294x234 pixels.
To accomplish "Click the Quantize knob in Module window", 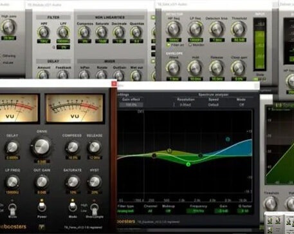I will [x=136, y=32].
